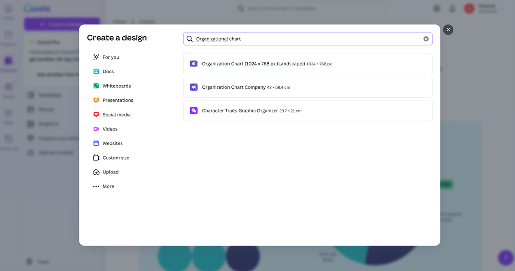Click the For you sparkle icon
This screenshot has height=271, width=515.
pyautogui.click(x=96, y=57)
